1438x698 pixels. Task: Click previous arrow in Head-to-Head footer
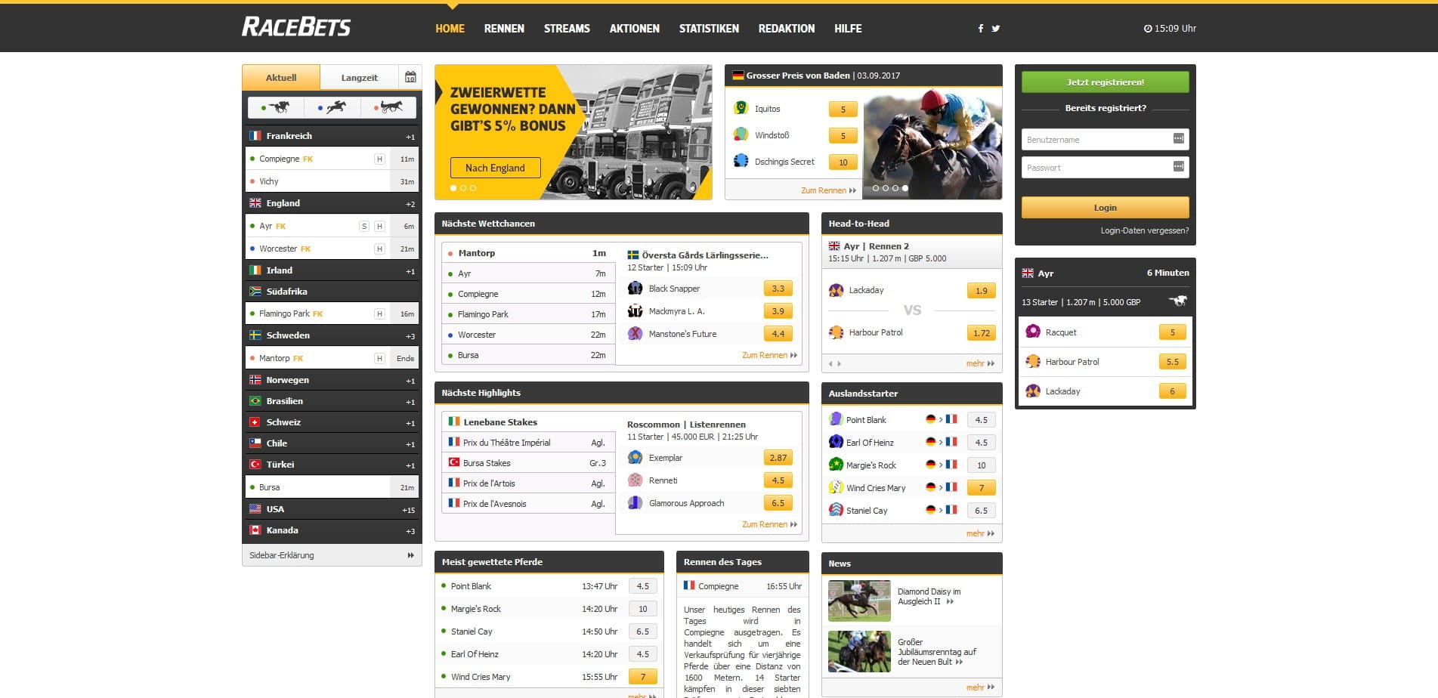pos(830,364)
